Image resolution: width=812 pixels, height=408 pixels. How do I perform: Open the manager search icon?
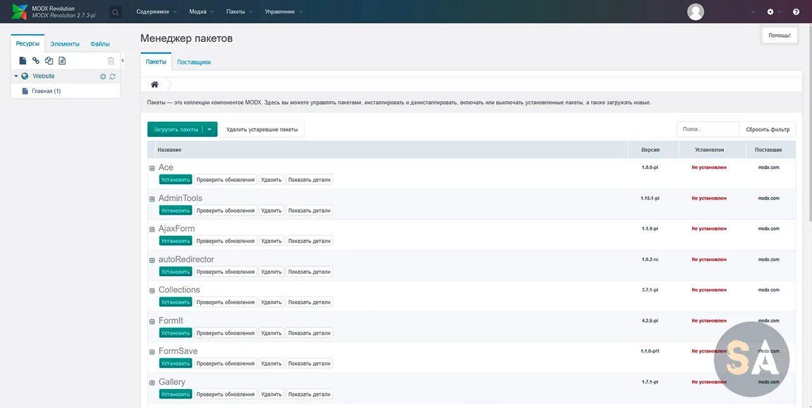(115, 12)
